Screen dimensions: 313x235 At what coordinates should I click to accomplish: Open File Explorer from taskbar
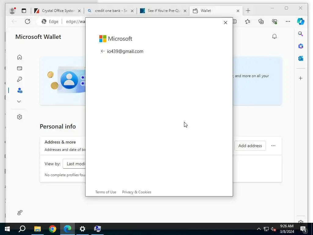point(37,229)
